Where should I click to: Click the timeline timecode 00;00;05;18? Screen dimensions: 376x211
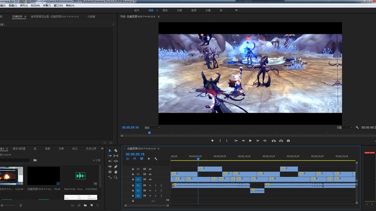pos(135,154)
